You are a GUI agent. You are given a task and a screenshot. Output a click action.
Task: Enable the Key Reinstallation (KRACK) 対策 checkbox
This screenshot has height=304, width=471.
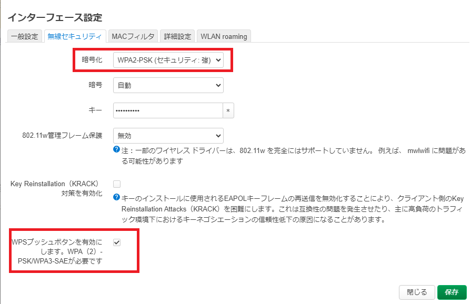116,184
